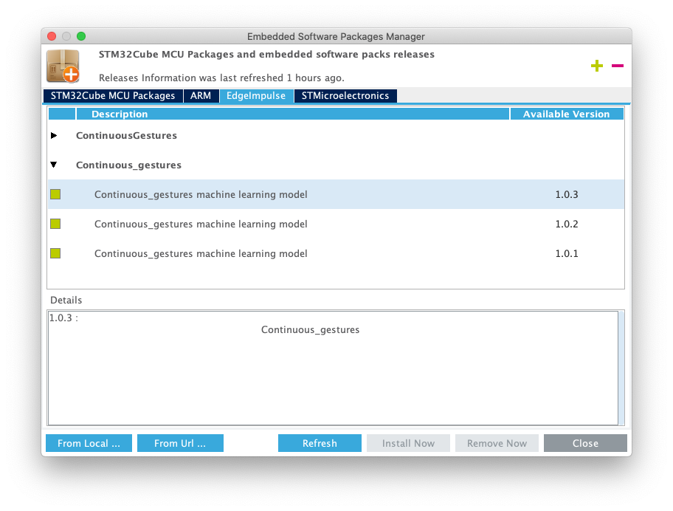Click the Remove Now button
The image size is (673, 511).
pyautogui.click(x=497, y=443)
